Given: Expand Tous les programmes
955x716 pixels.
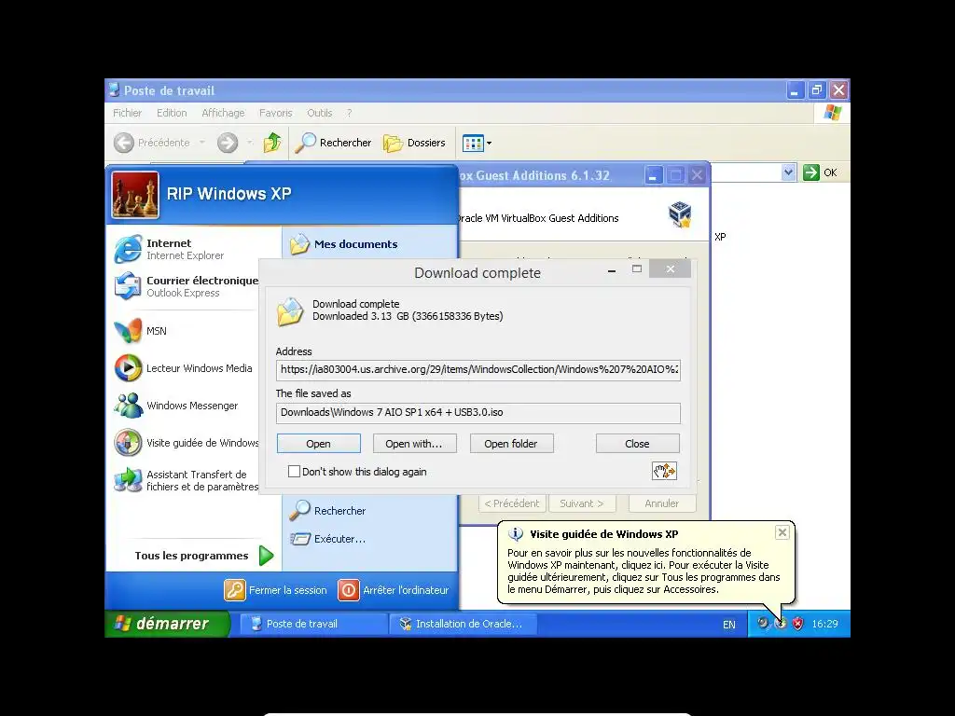Looking at the screenshot, I should coord(204,556).
